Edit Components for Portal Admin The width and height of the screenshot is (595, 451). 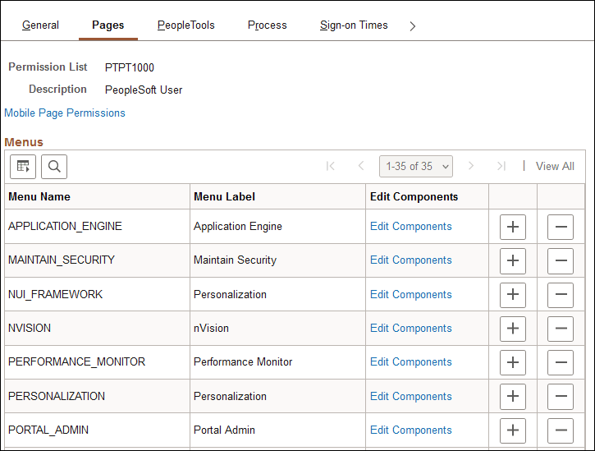[410, 430]
